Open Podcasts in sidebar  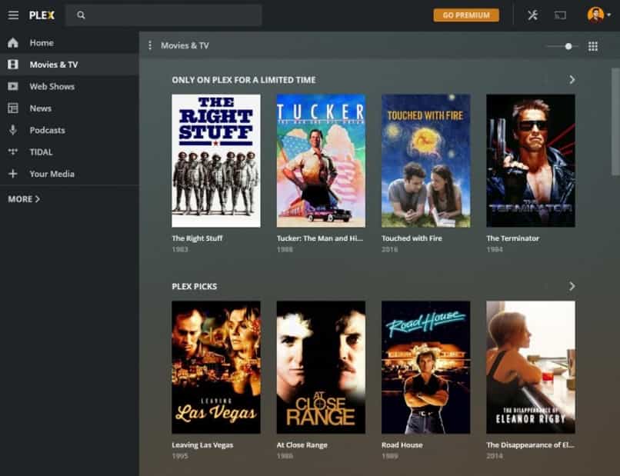[x=69, y=130]
